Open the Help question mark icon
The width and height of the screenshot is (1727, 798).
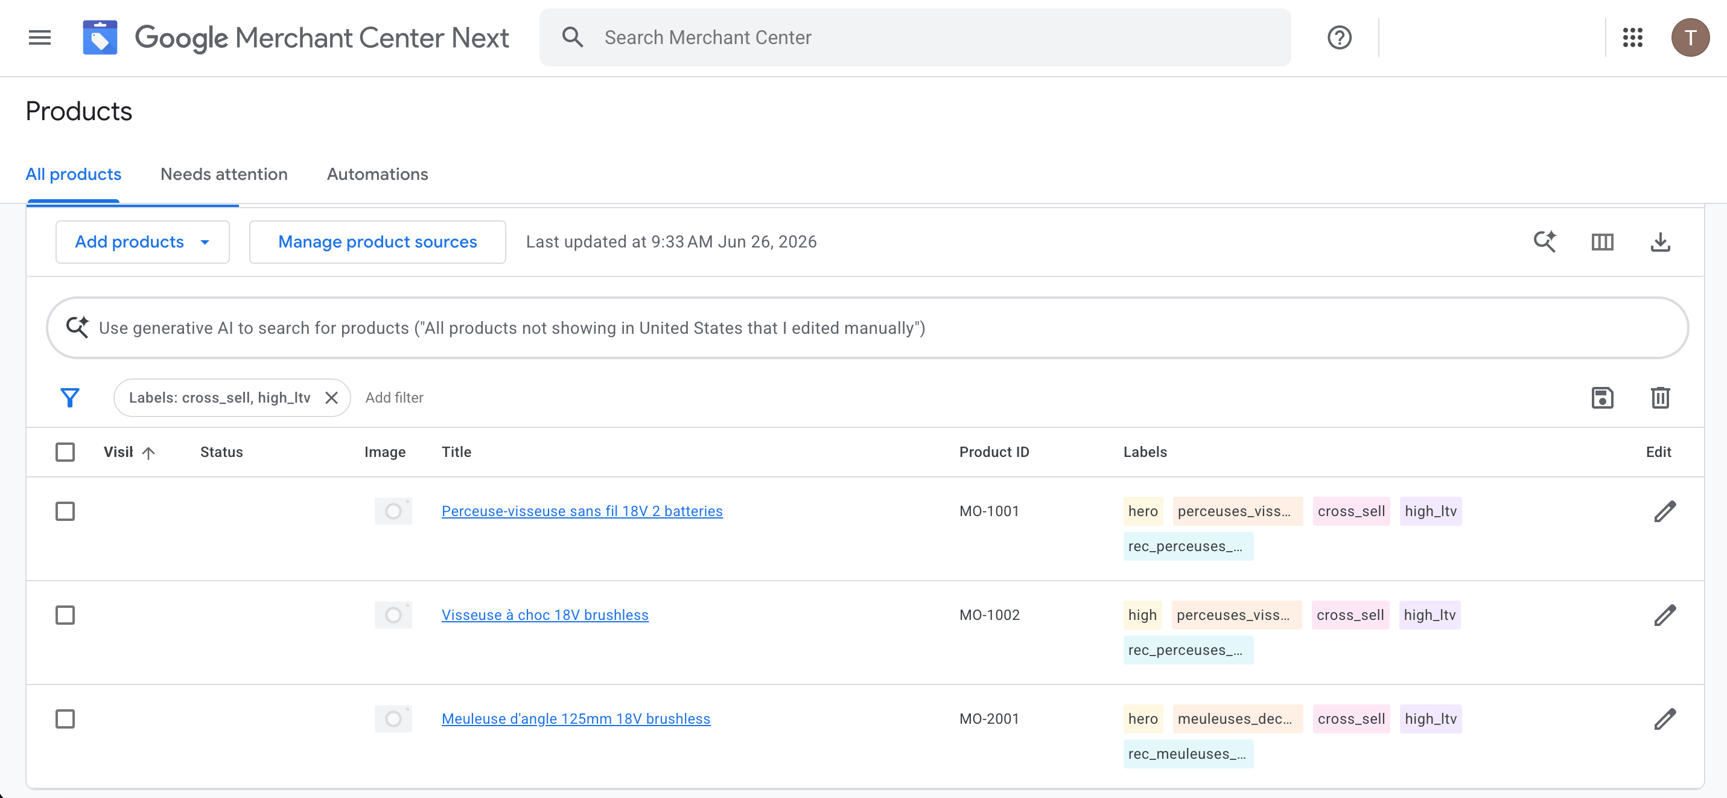point(1339,37)
